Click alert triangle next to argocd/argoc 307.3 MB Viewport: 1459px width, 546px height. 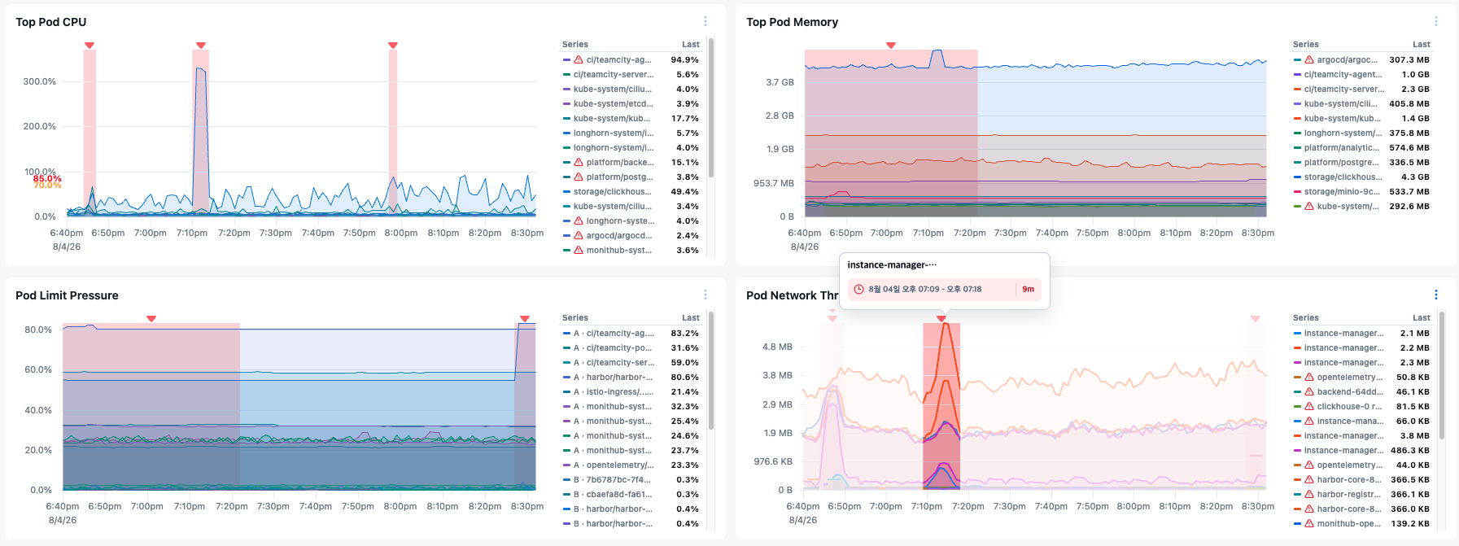pos(1309,60)
